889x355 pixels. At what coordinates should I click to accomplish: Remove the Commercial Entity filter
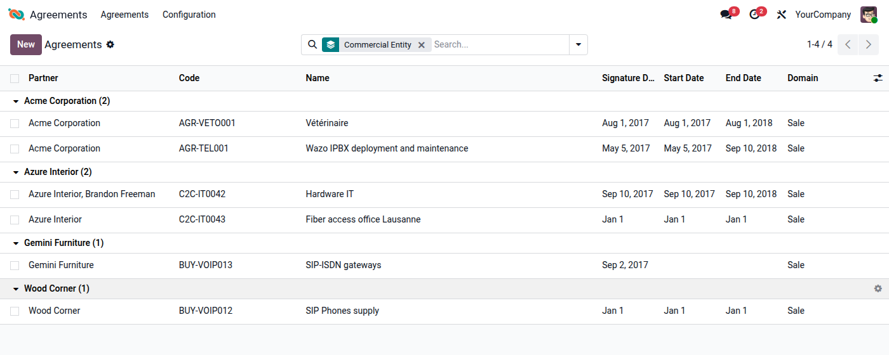click(422, 45)
